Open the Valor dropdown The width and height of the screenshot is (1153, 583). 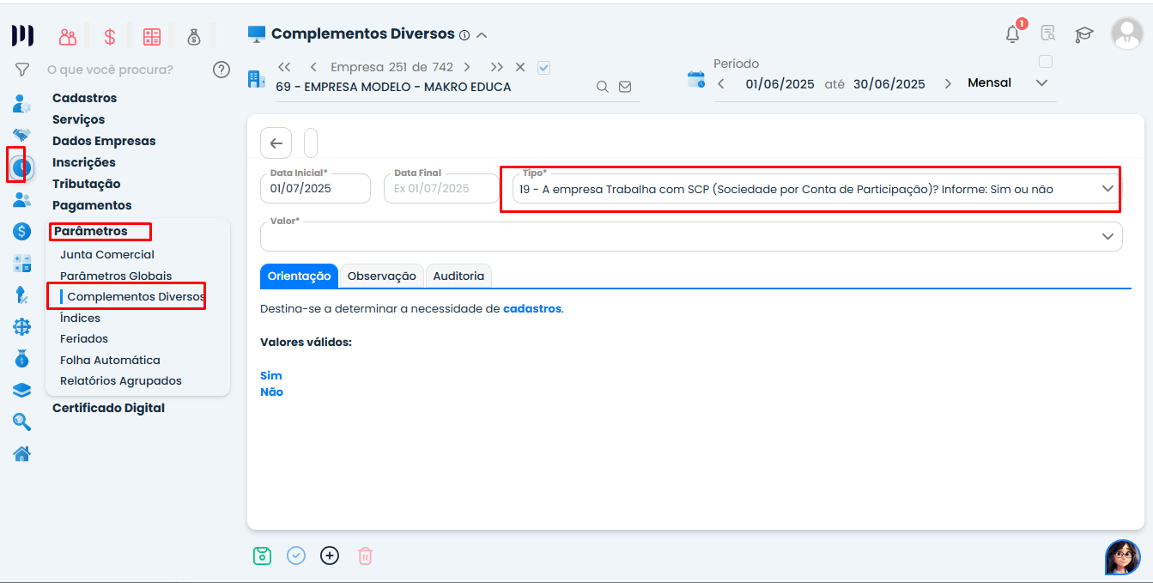[x=691, y=235]
